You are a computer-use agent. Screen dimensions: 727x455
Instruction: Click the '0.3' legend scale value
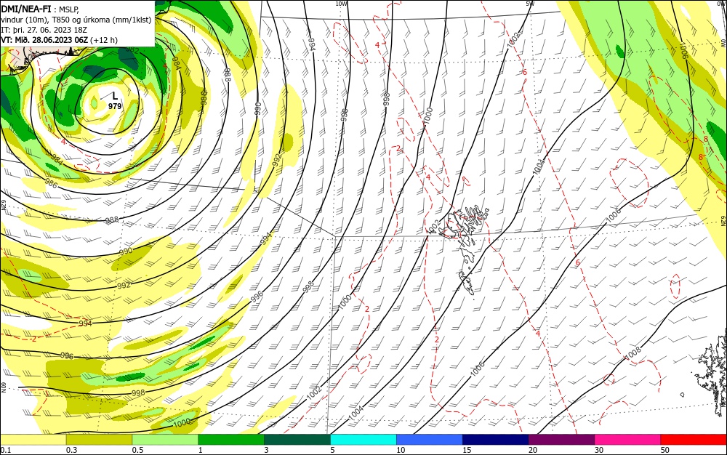click(72, 450)
